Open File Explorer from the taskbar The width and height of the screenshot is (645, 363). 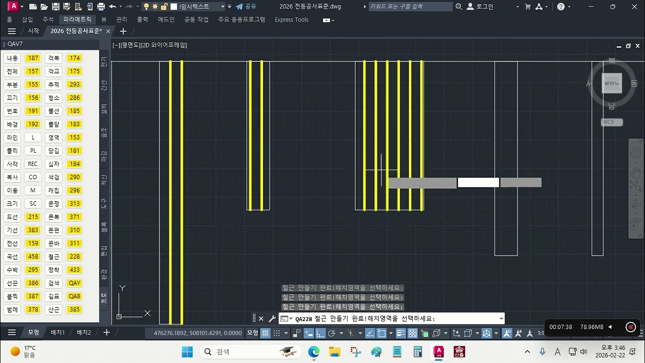[x=335, y=351]
